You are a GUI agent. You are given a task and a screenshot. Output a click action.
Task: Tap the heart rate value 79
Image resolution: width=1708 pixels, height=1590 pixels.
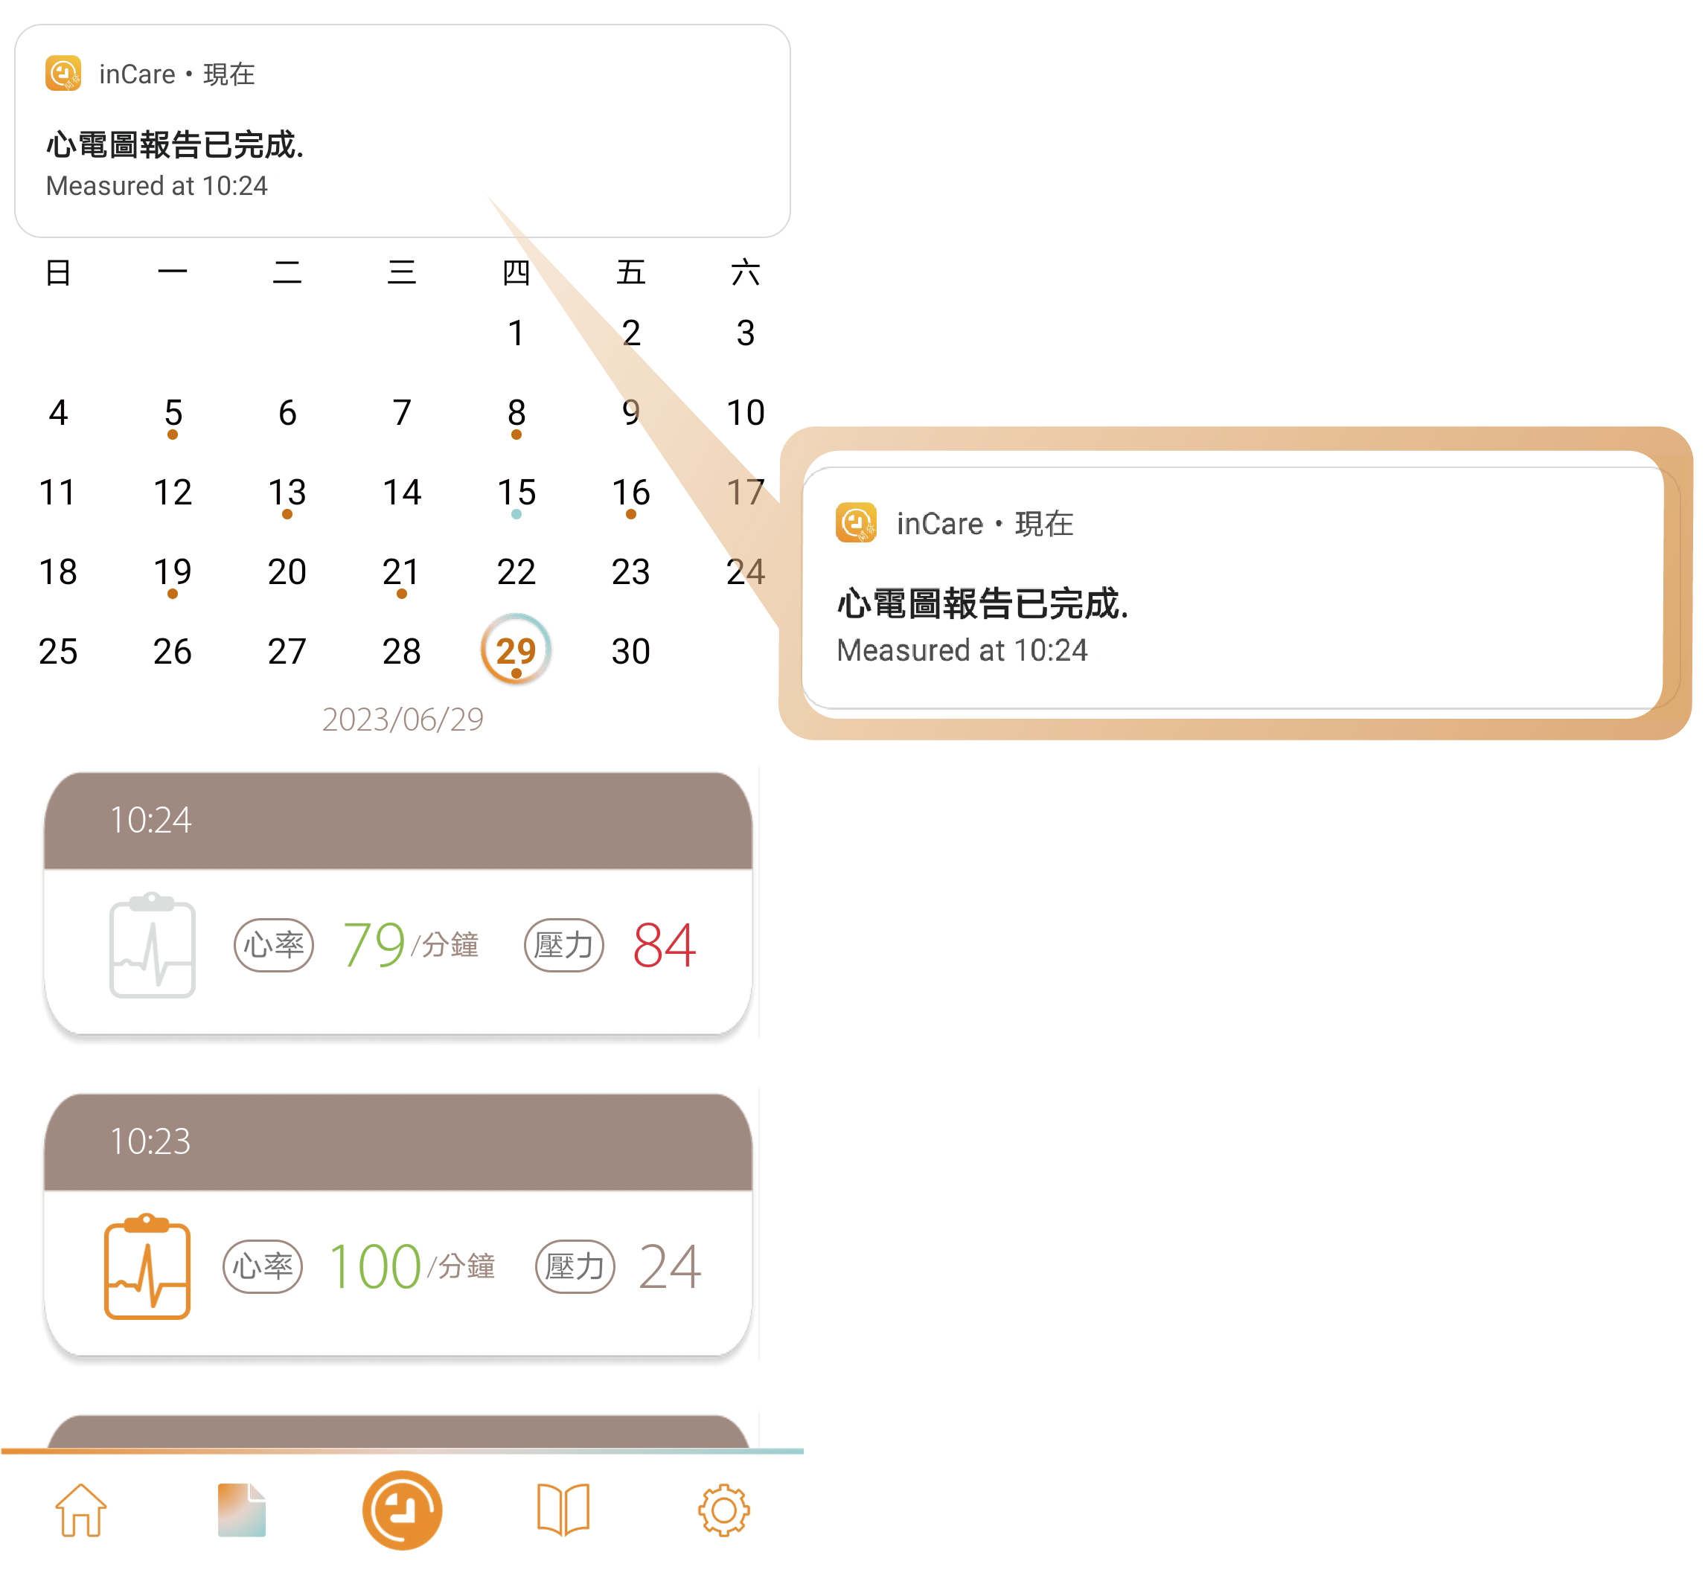click(x=374, y=945)
